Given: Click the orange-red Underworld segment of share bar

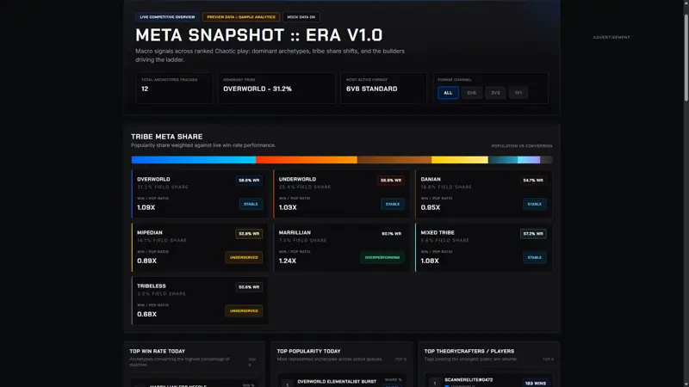Looking at the screenshot, I should coord(307,160).
